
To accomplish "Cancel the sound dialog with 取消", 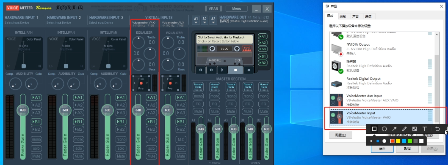I will click(x=407, y=149).
